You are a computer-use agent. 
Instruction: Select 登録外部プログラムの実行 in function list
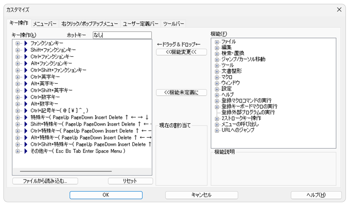pyautogui.click(x=248, y=112)
